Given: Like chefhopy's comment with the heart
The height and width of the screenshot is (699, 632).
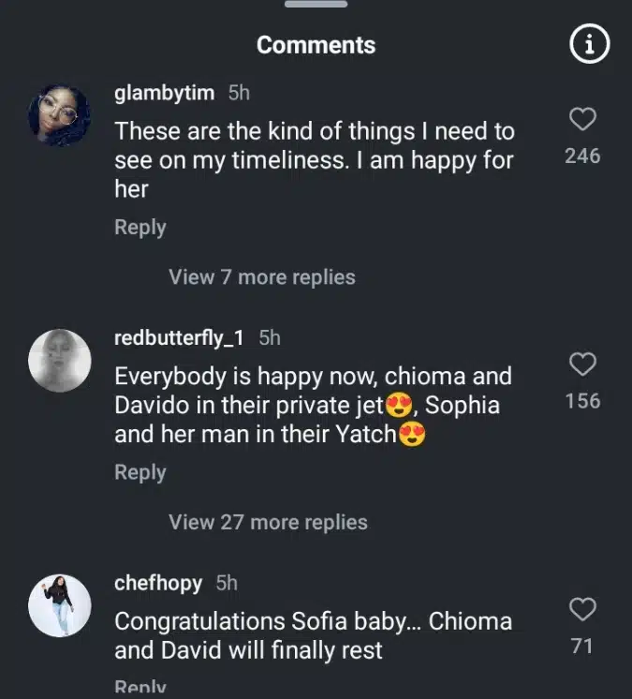Looking at the screenshot, I should 582,610.
